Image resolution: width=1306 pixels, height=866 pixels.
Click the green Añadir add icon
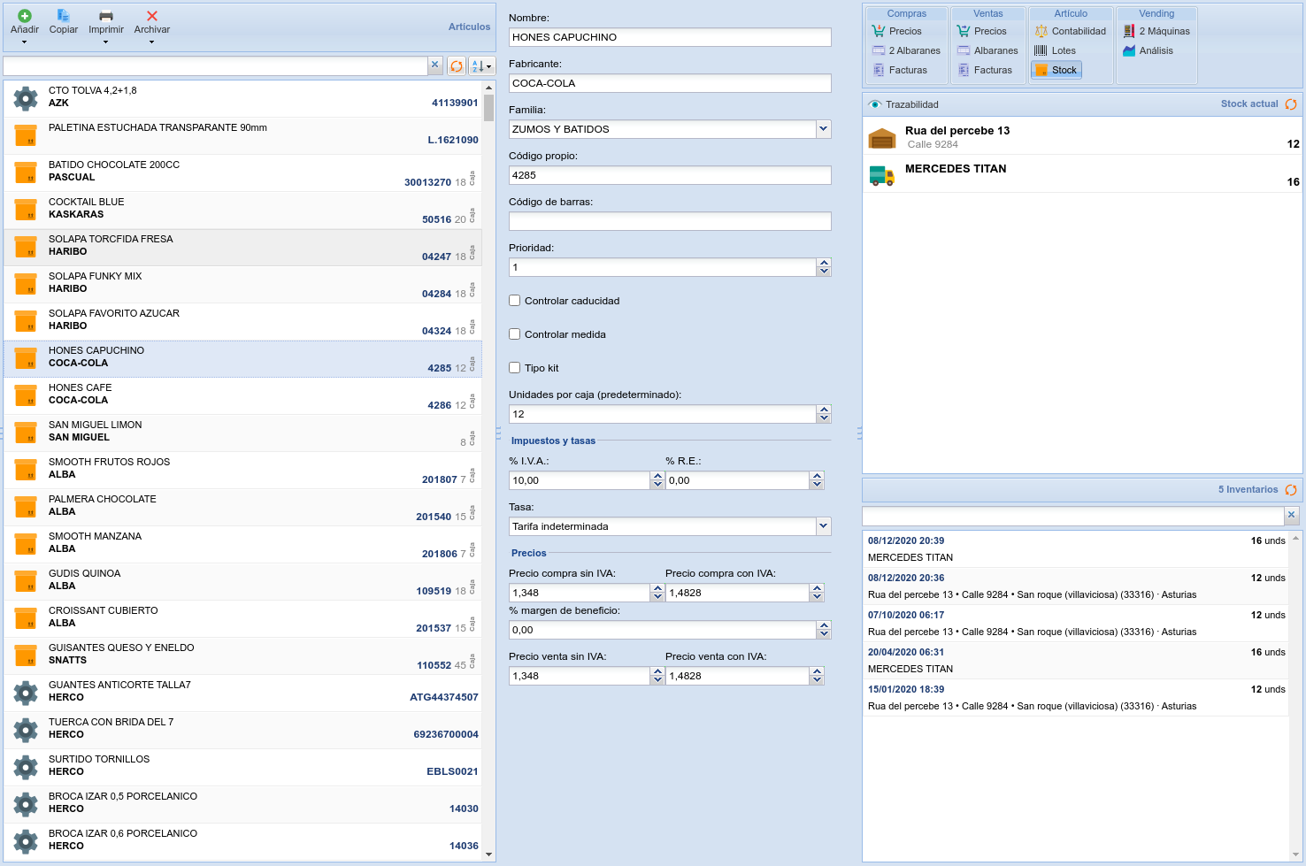(x=25, y=16)
